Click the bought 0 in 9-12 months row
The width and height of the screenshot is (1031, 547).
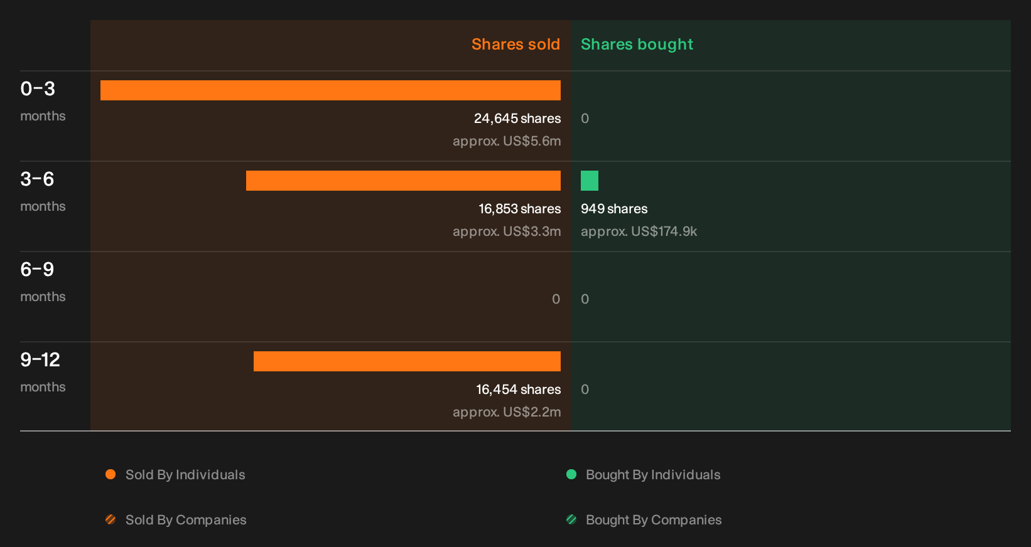click(585, 390)
